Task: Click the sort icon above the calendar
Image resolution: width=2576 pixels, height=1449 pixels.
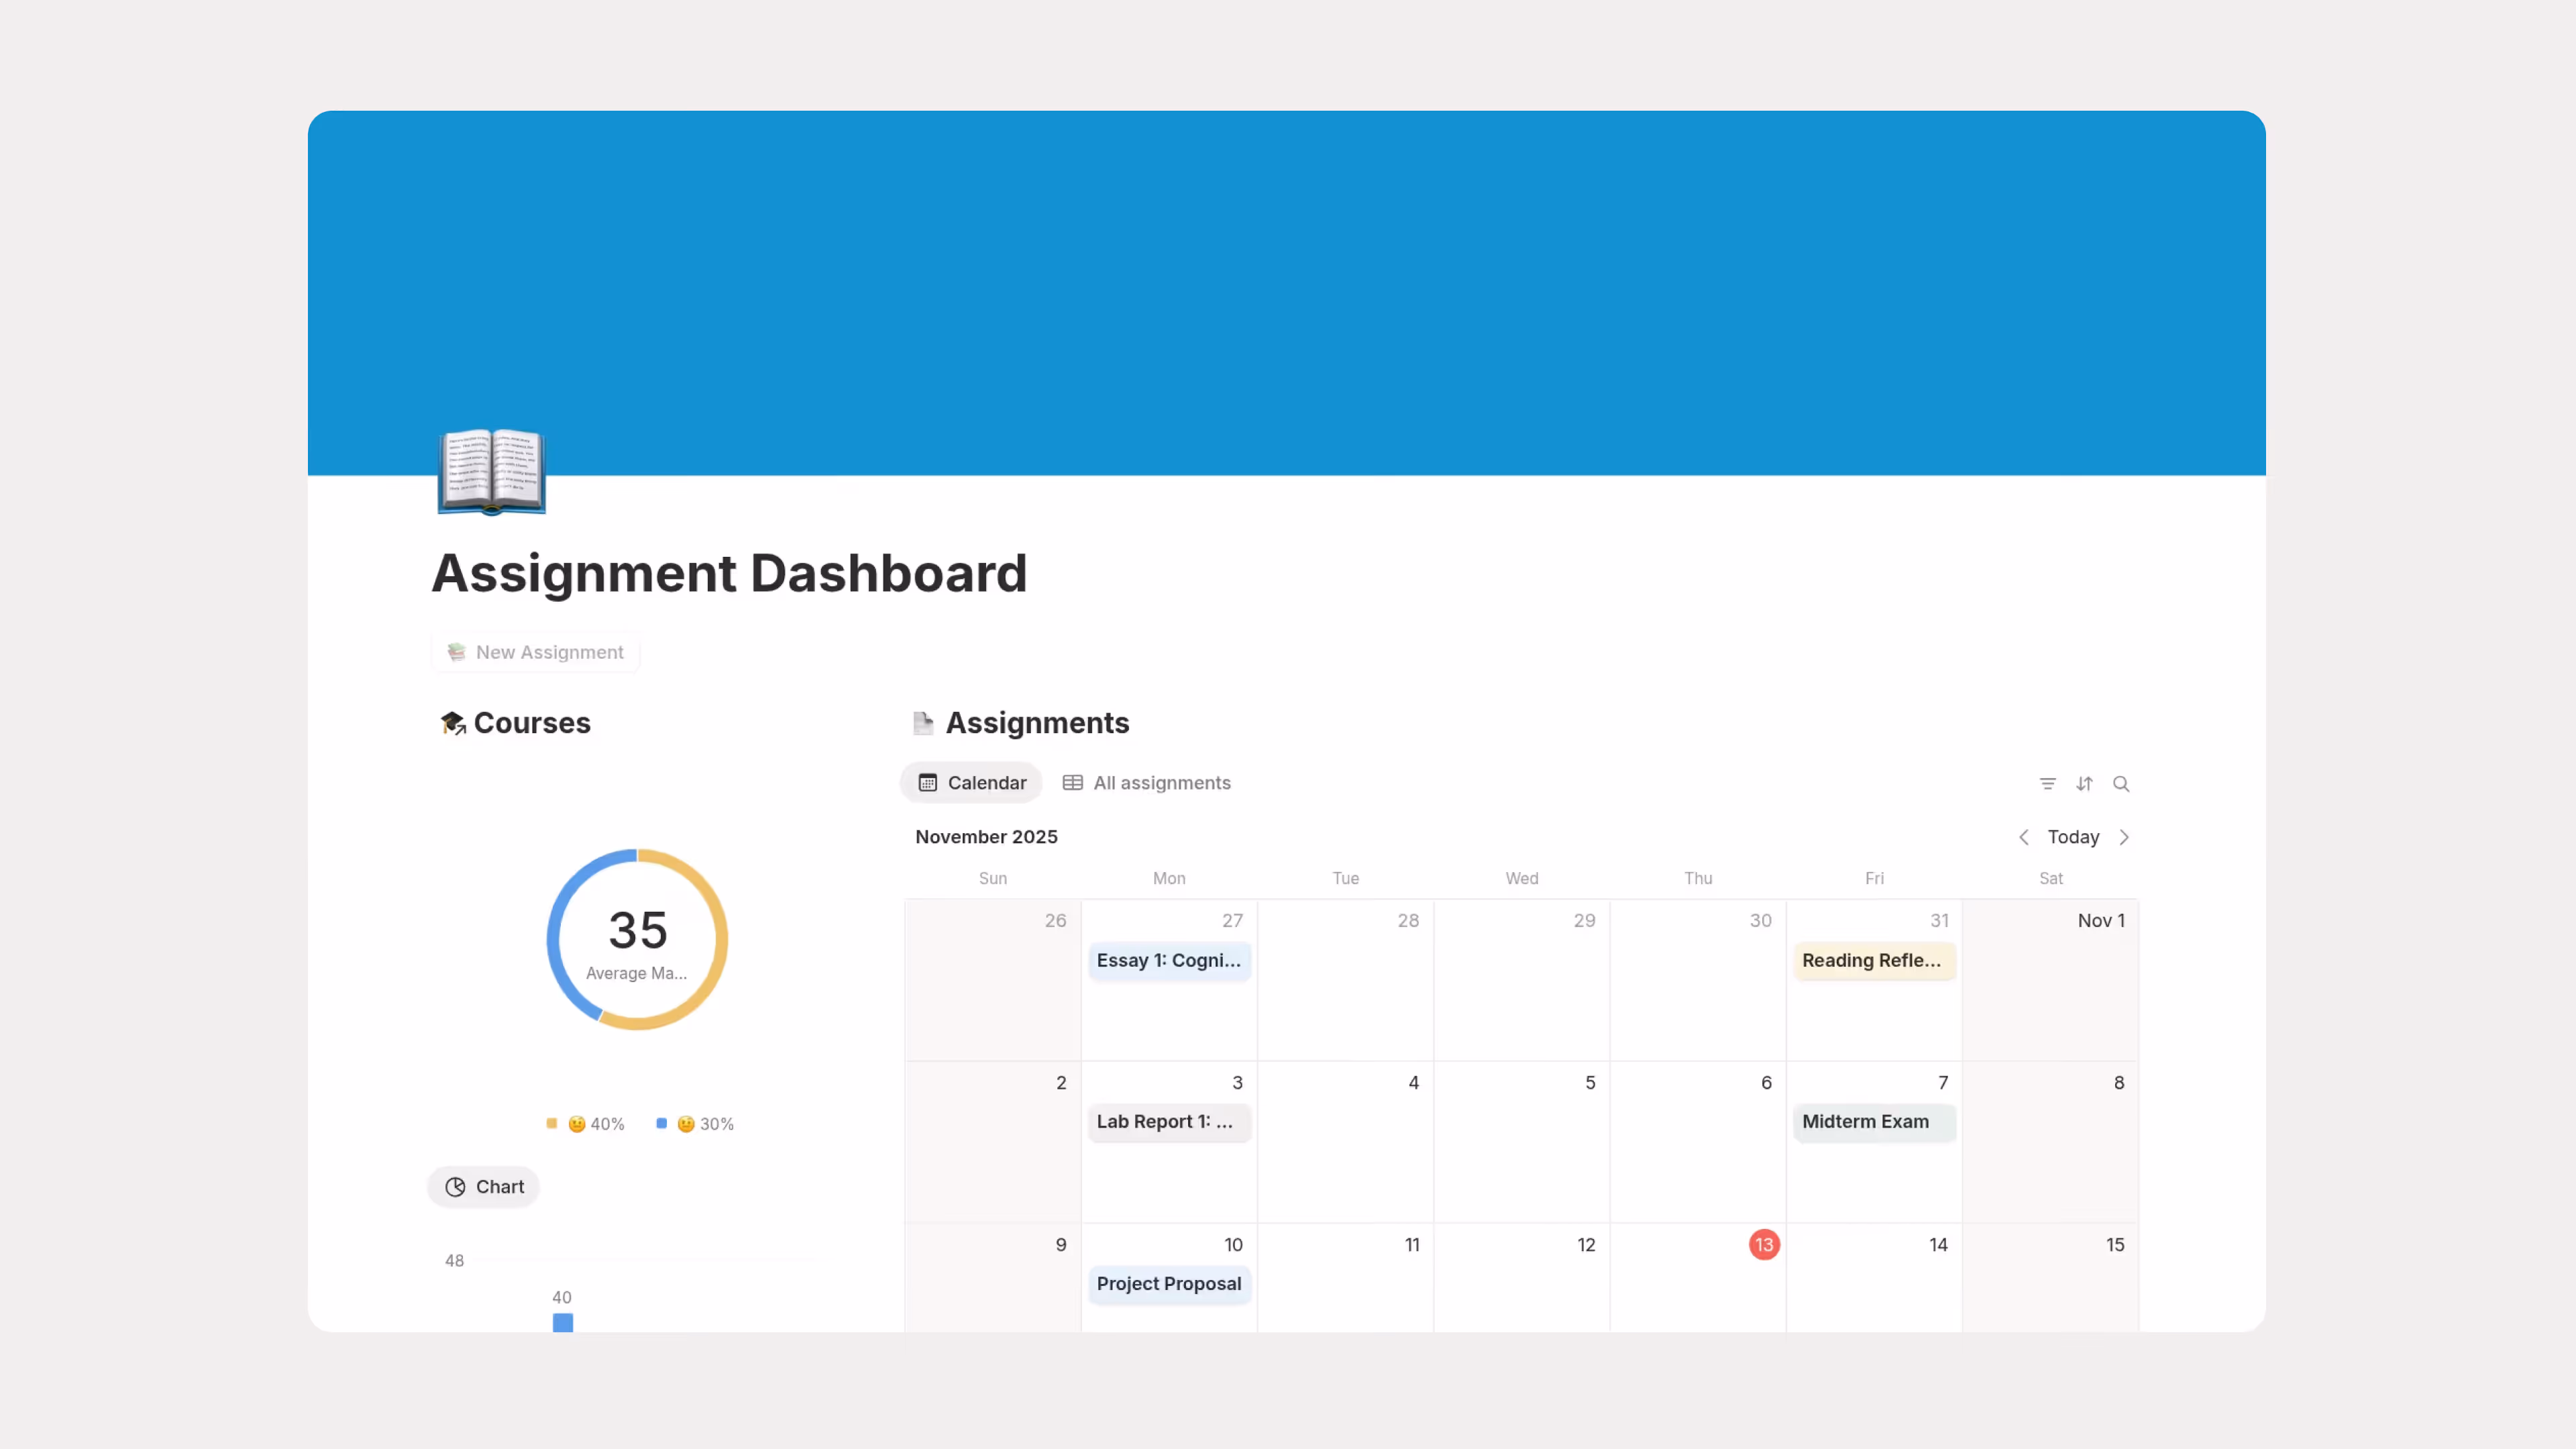Action: coord(2085,784)
